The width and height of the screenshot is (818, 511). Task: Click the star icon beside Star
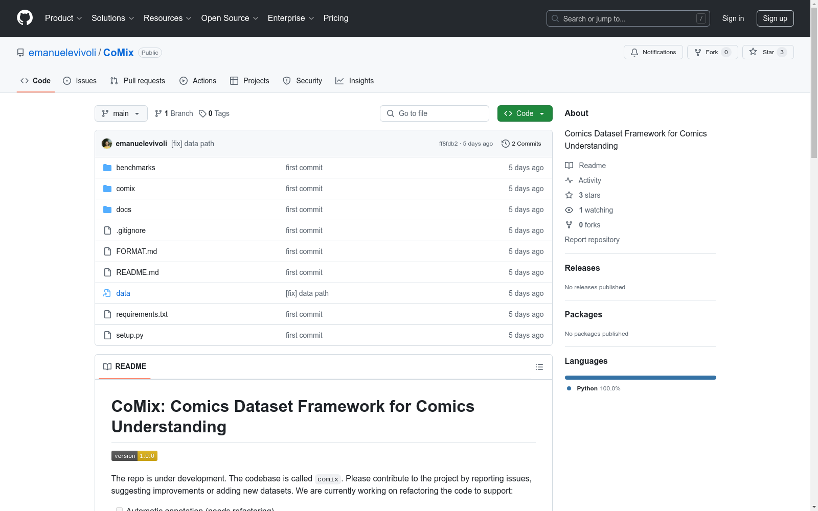[x=753, y=52]
